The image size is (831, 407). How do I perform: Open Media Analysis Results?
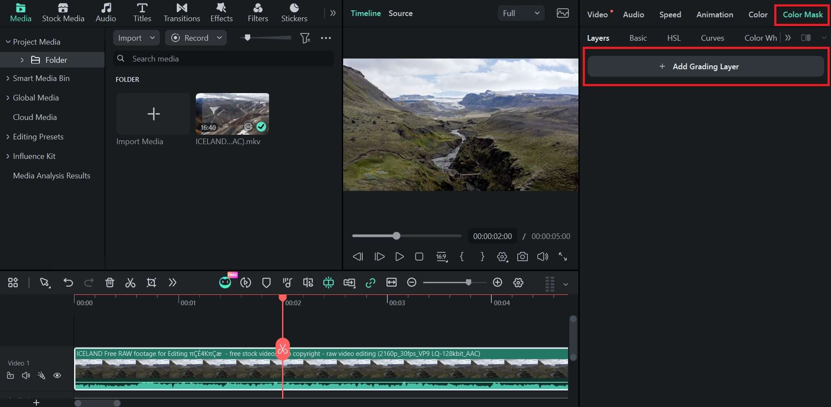(52, 176)
